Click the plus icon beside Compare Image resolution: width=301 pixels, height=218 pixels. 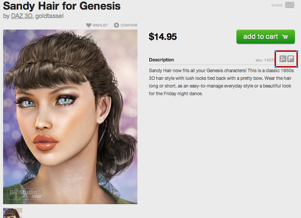[x=116, y=25]
